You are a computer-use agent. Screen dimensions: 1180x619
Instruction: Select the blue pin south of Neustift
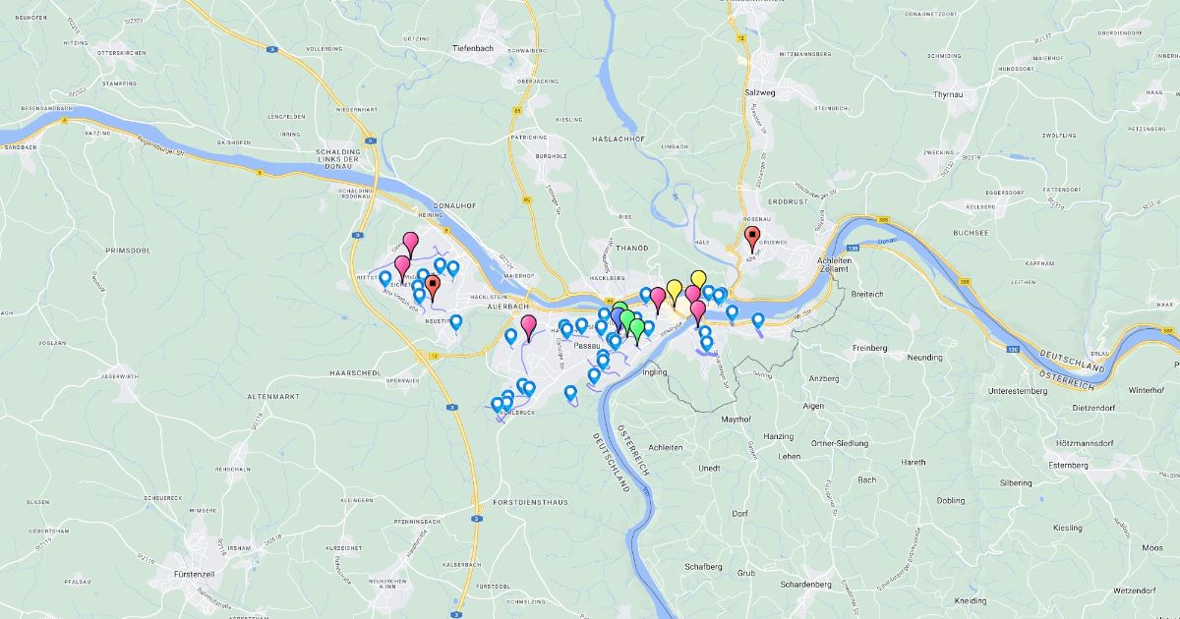tap(456, 323)
